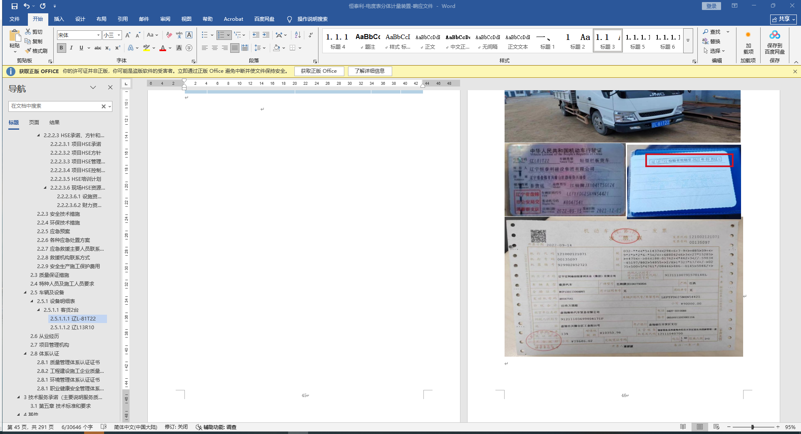Pick the red font color swatch
801x434 pixels.
pos(163,48)
